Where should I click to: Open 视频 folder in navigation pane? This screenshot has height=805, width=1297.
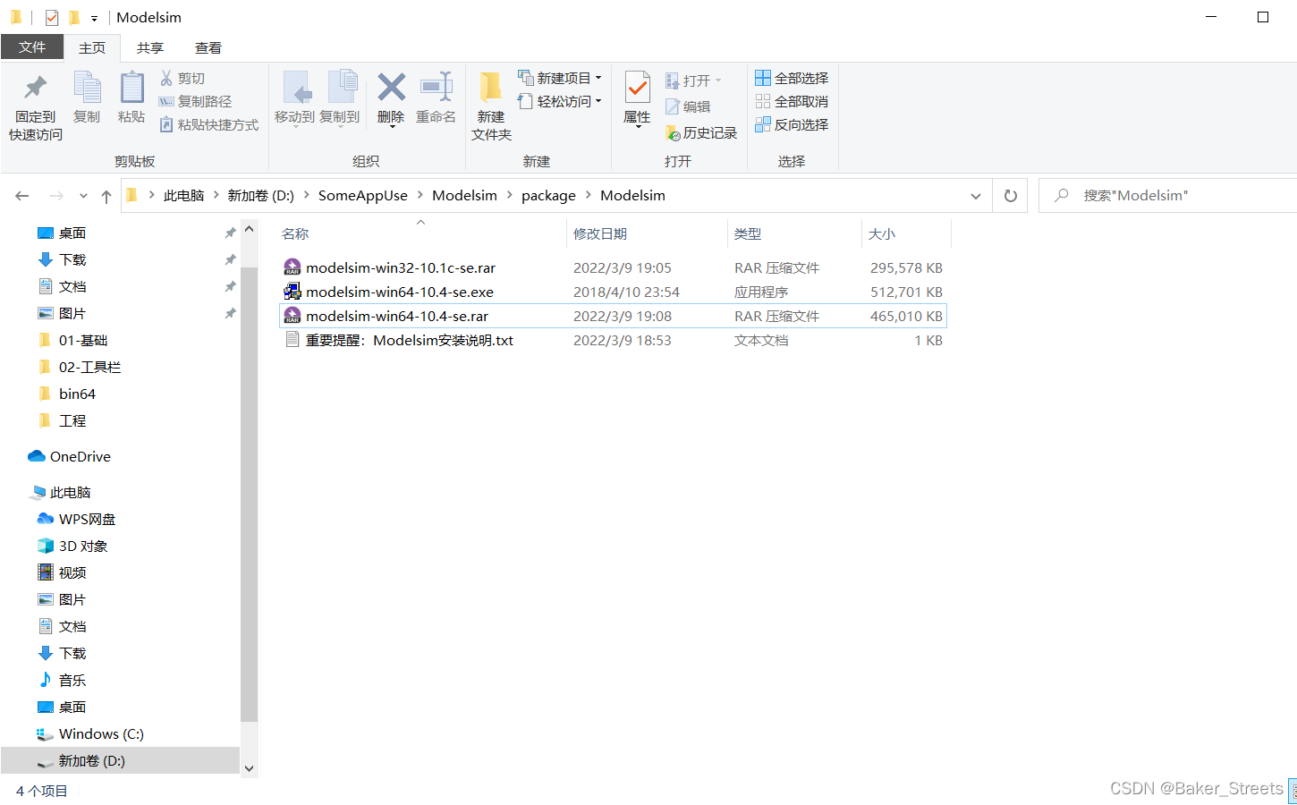(x=62, y=572)
